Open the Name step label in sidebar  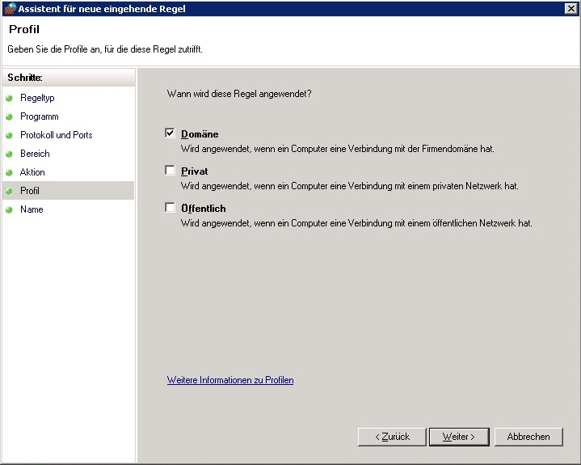[x=32, y=209]
